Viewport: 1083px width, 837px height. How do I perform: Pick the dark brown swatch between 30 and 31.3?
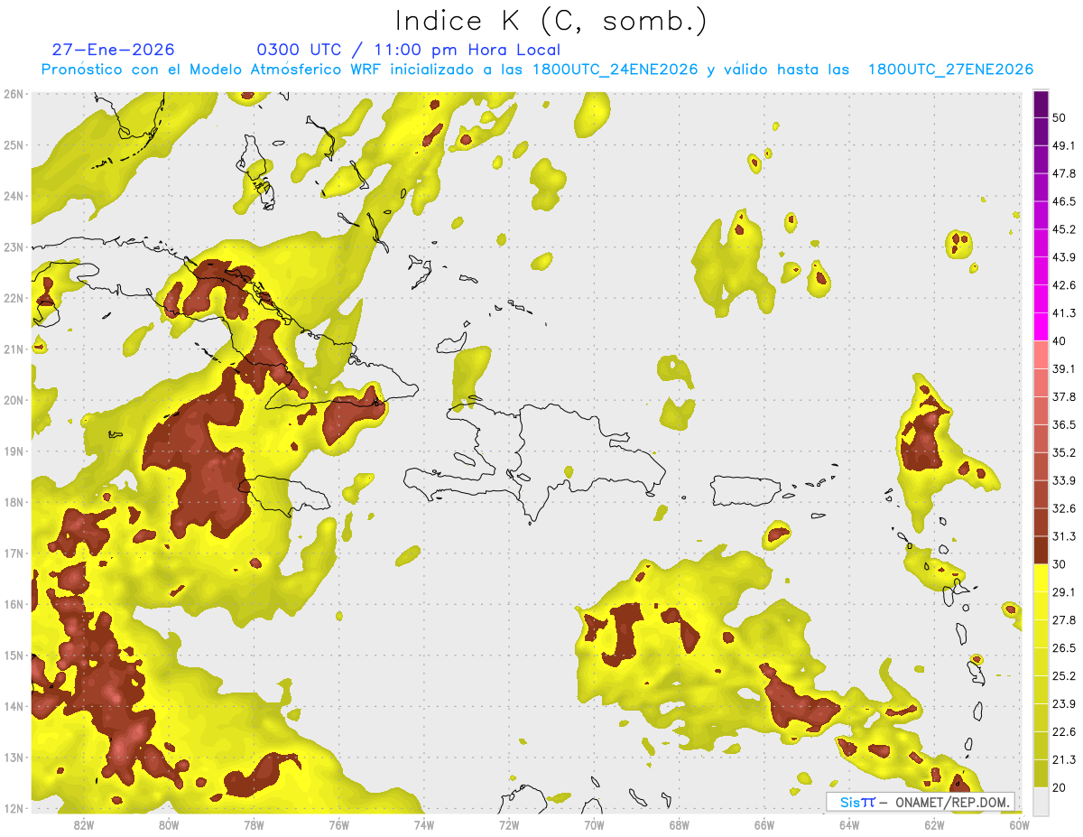click(1041, 551)
